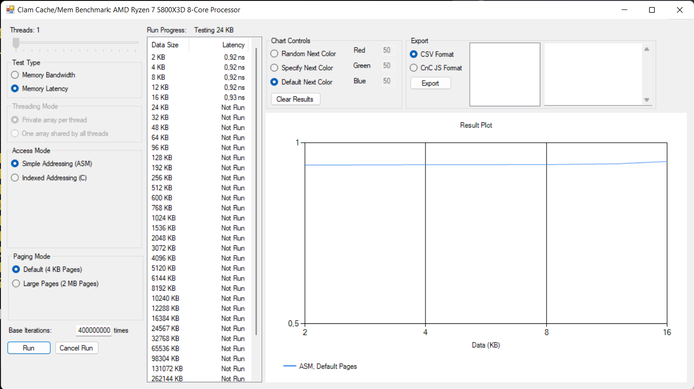Select the Memory Latency test type
Image resolution: width=694 pixels, height=389 pixels.
(x=40, y=88)
